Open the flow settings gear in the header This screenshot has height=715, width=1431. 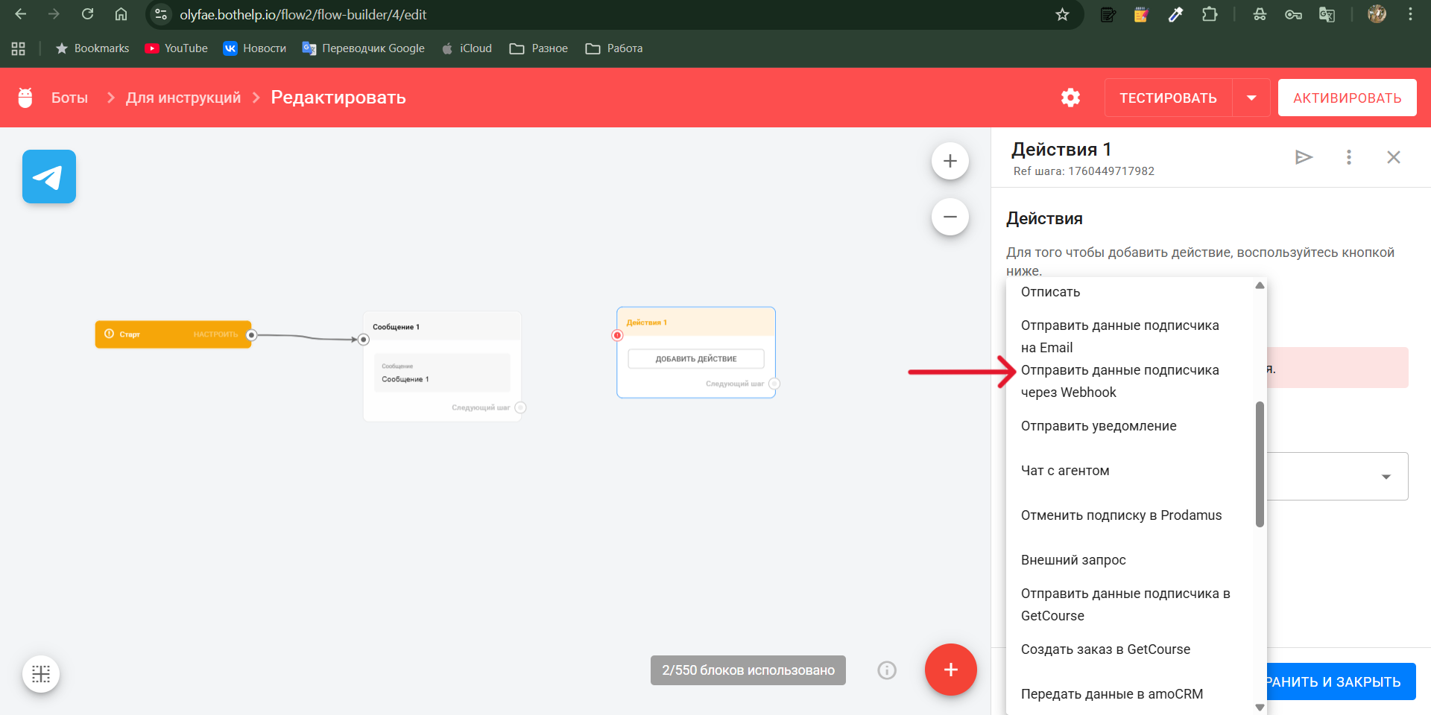click(1070, 98)
